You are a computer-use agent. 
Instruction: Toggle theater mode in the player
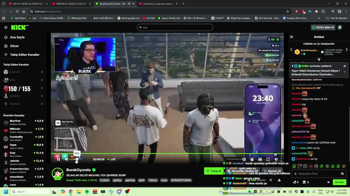pyautogui.click(x=260, y=159)
